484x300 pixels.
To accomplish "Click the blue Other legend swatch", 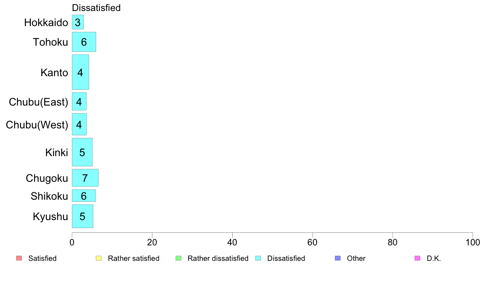I will pyautogui.click(x=338, y=258).
